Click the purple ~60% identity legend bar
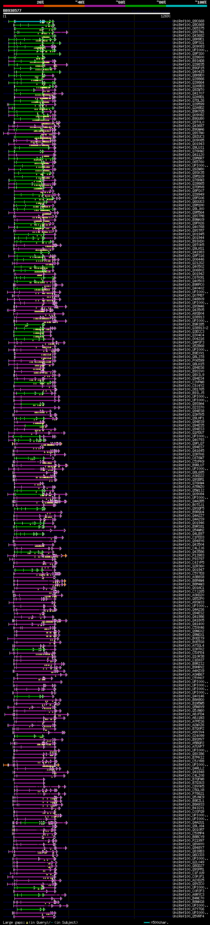This screenshot has width=210, height=925. tap(105, 6)
